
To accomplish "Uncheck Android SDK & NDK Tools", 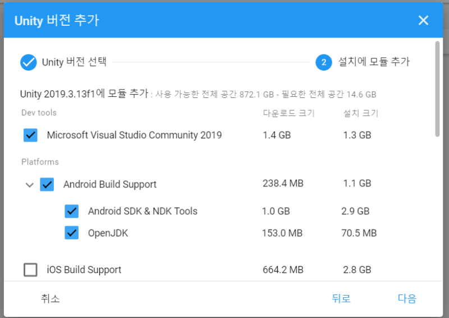I will (x=72, y=212).
